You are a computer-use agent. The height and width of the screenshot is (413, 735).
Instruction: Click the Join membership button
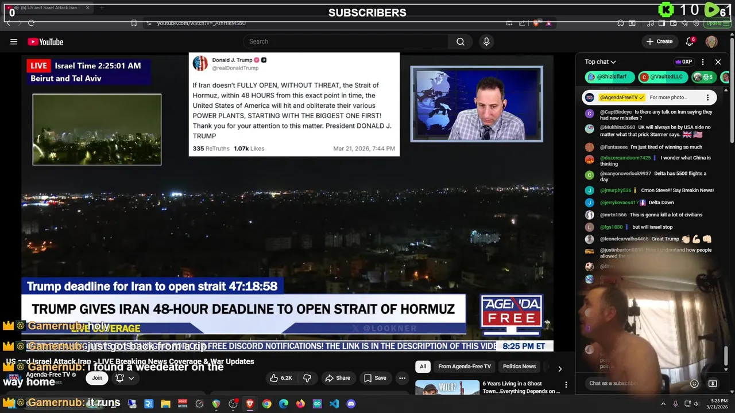(97, 378)
